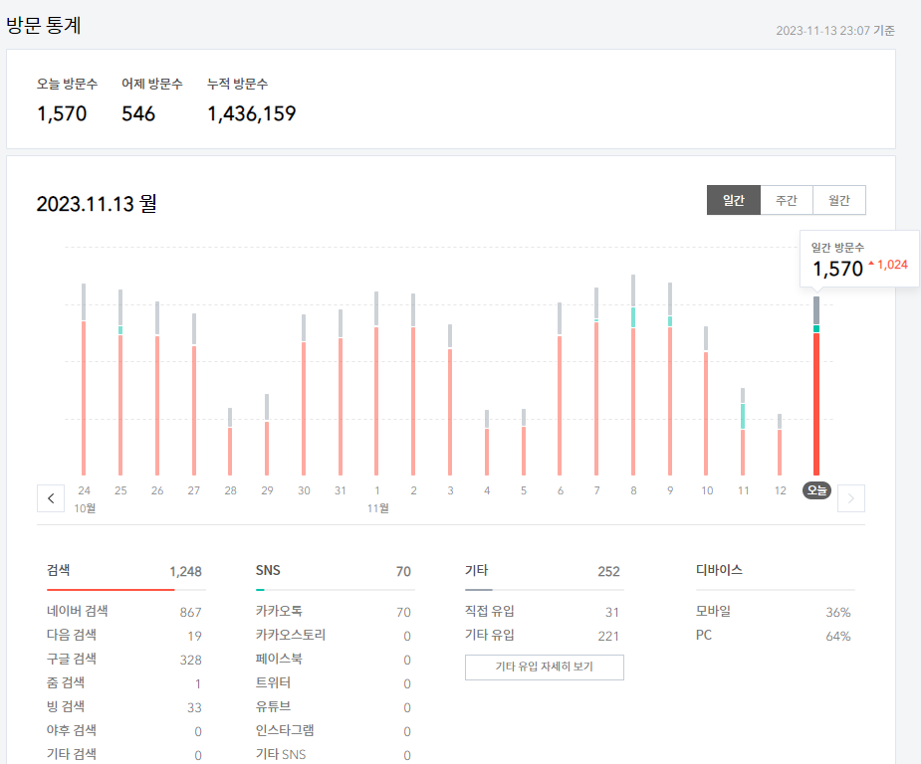Screen dimensions: 921x764
Task: Select the bar for October 26
Action: [157, 388]
